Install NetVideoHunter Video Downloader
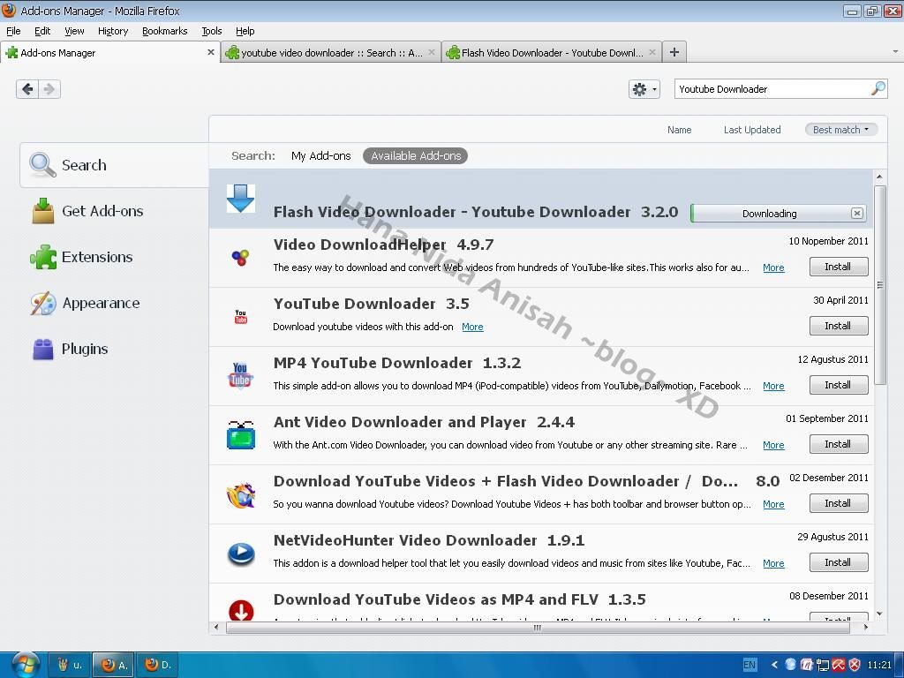The image size is (904, 678). click(839, 562)
